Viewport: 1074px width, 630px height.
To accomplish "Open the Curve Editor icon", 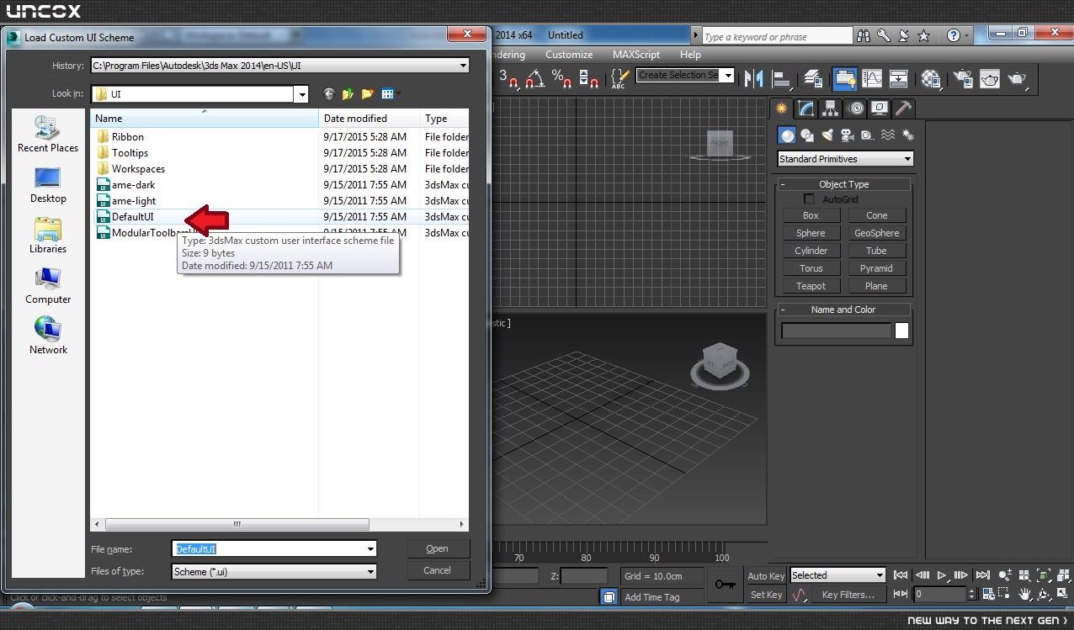I will click(872, 78).
